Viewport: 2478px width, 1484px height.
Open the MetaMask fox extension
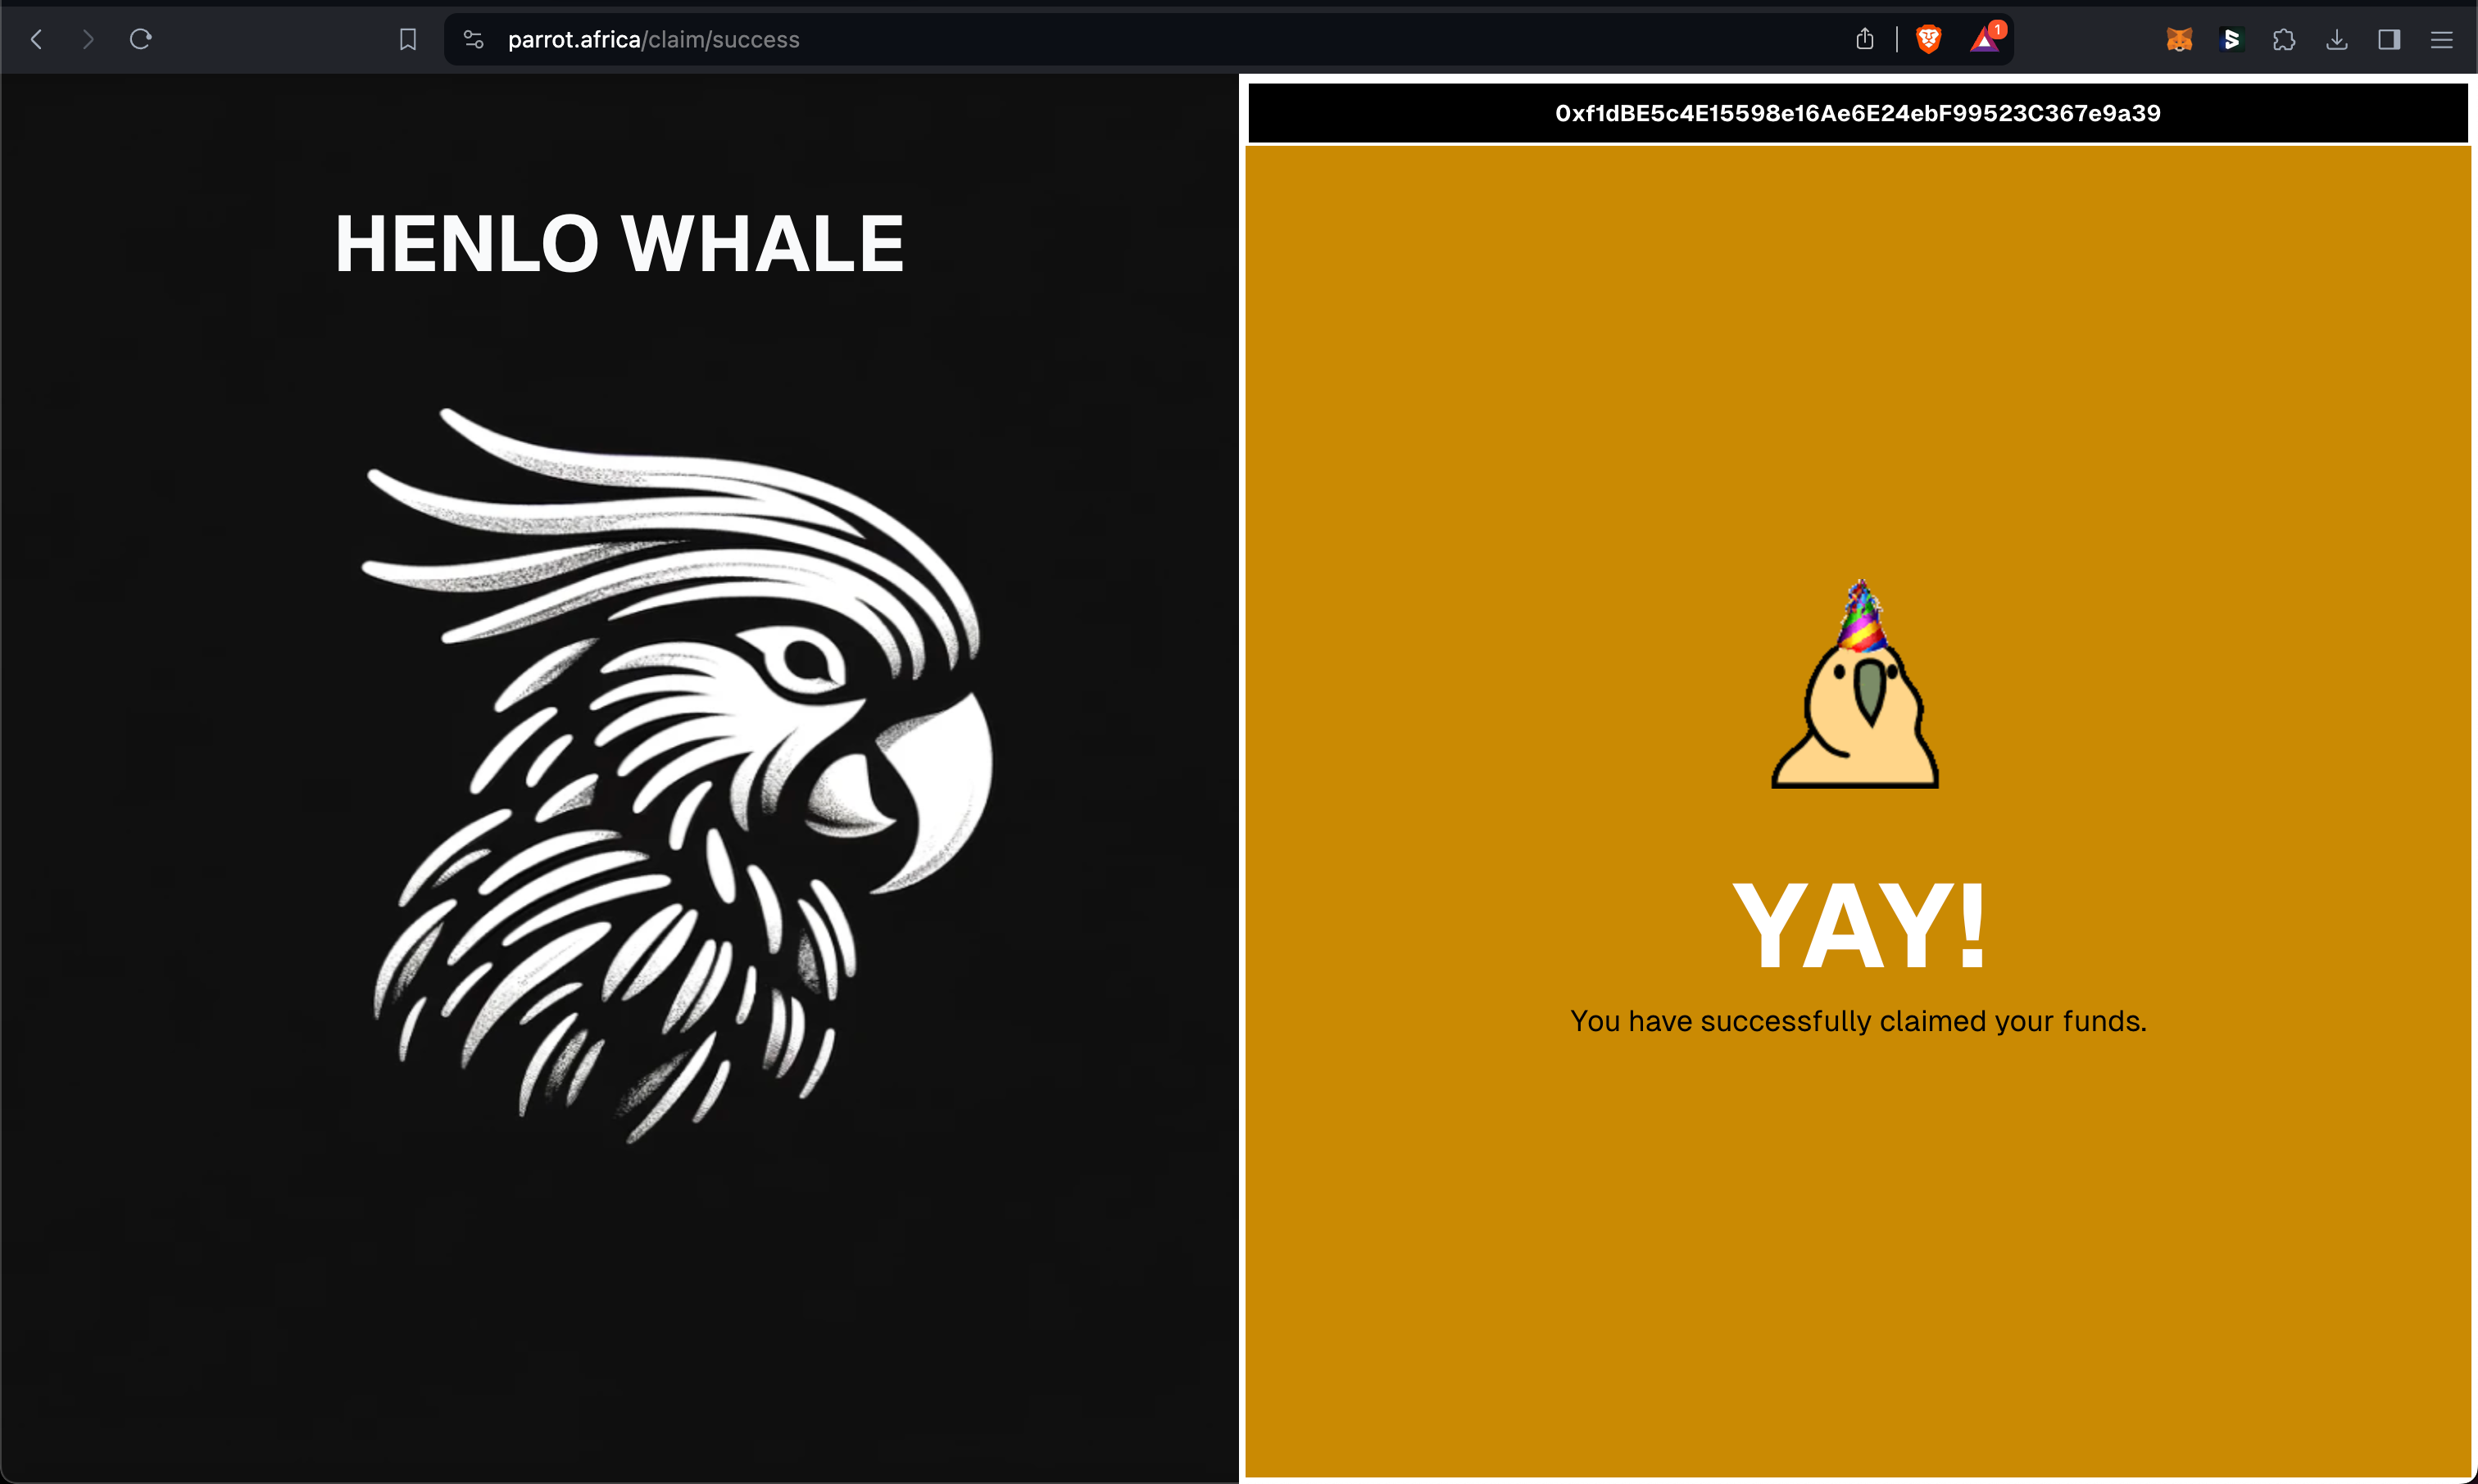pos(2179,39)
